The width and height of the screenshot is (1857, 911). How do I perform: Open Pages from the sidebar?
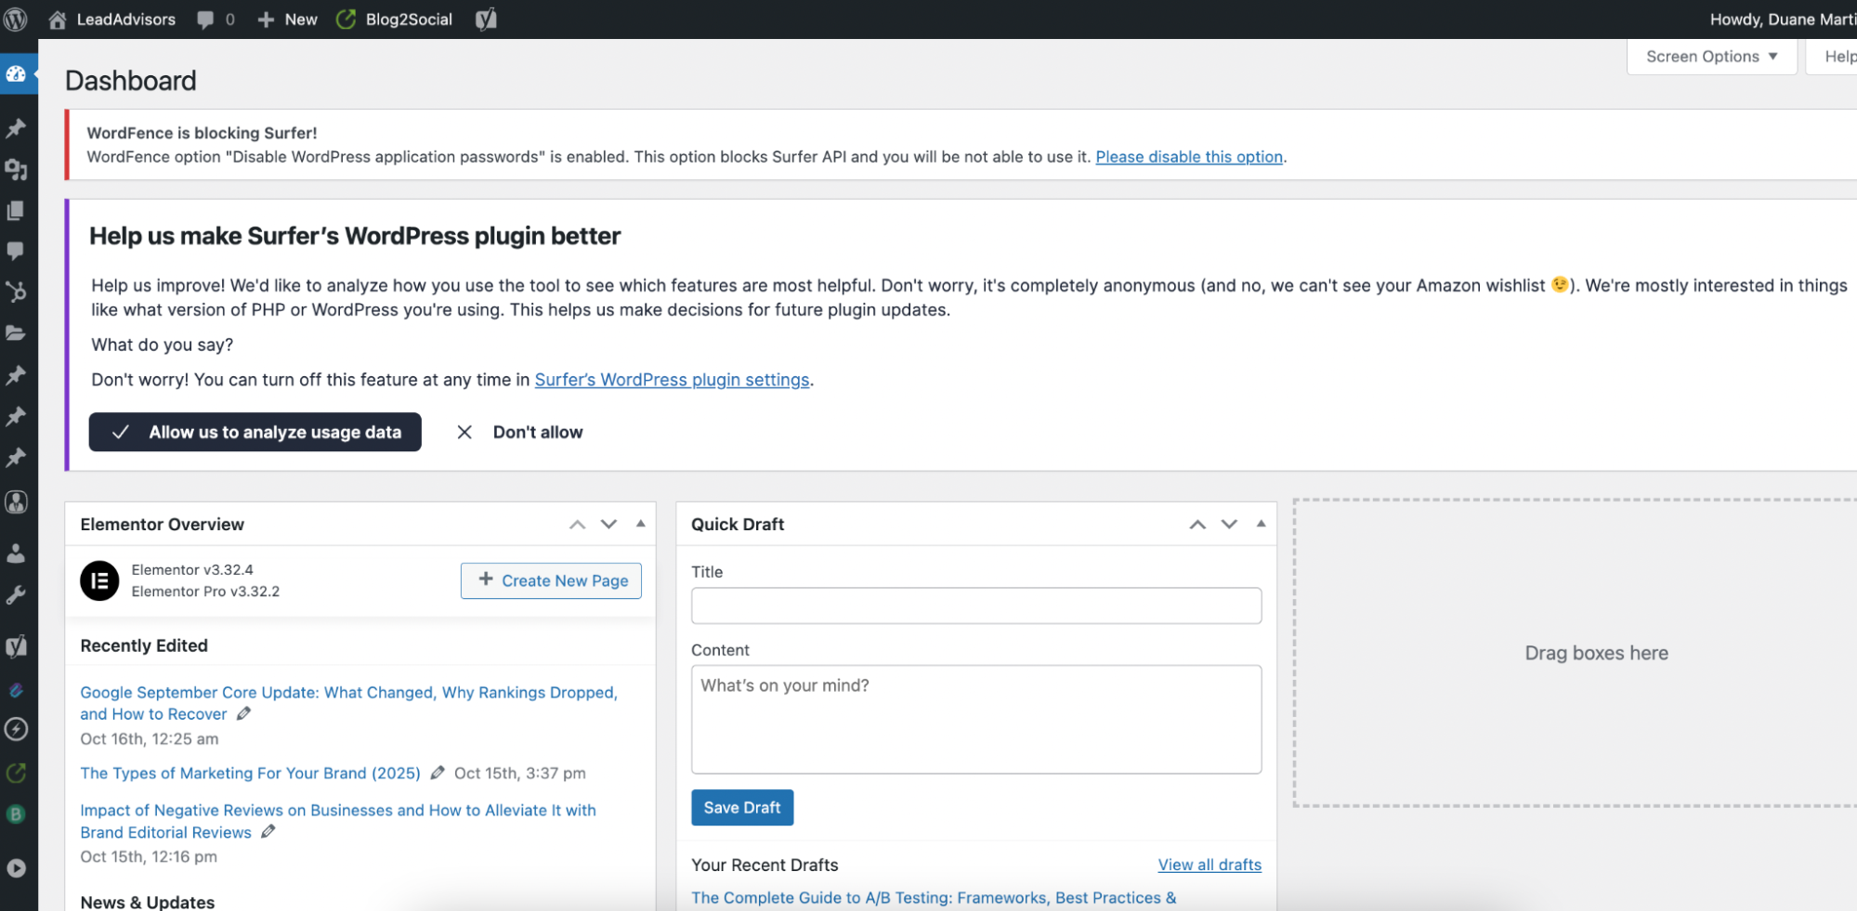point(16,211)
